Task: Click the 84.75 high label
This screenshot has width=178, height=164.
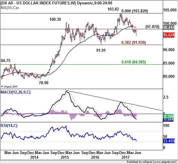Action: click(6, 61)
